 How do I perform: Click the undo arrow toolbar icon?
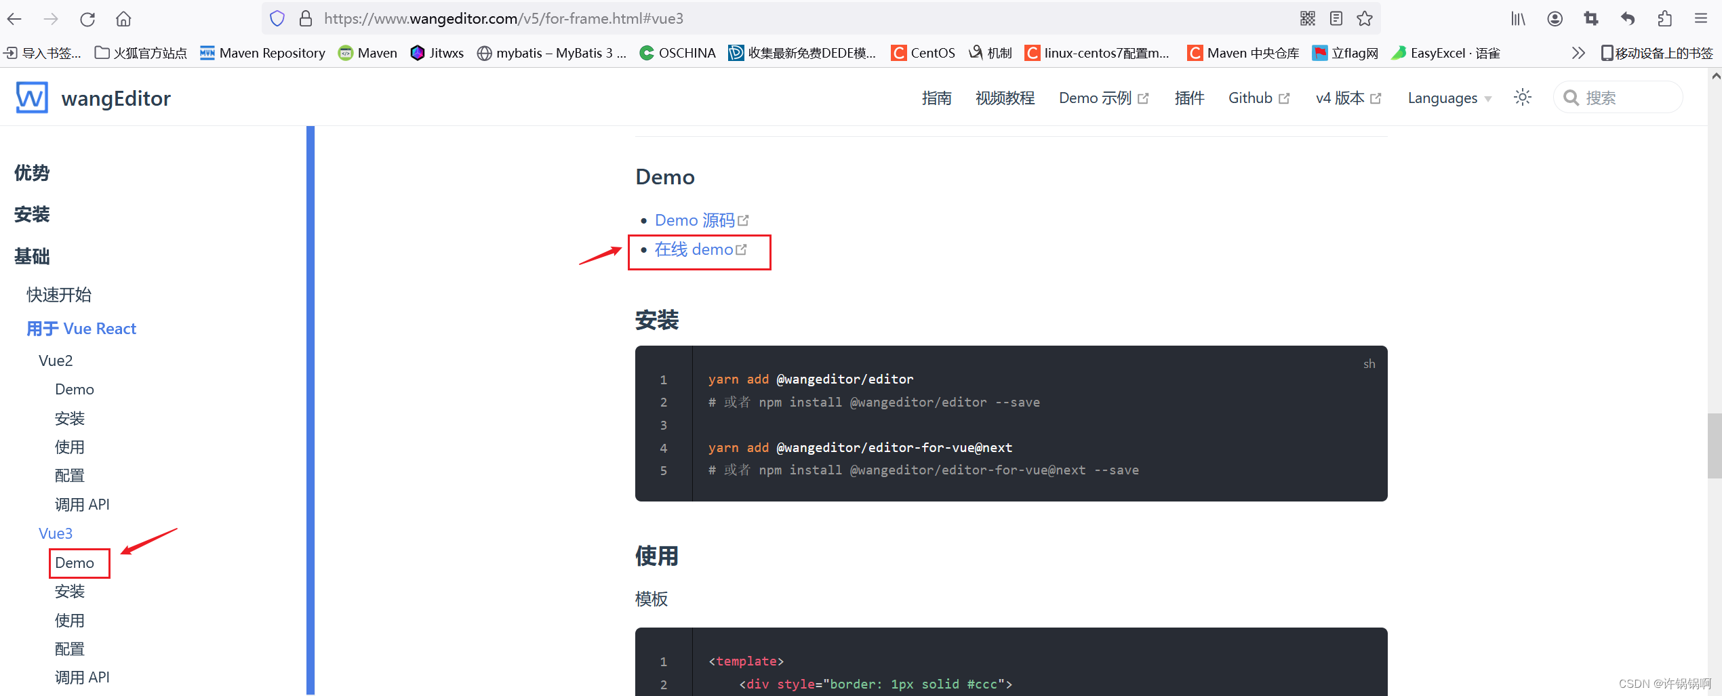[x=1628, y=18]
